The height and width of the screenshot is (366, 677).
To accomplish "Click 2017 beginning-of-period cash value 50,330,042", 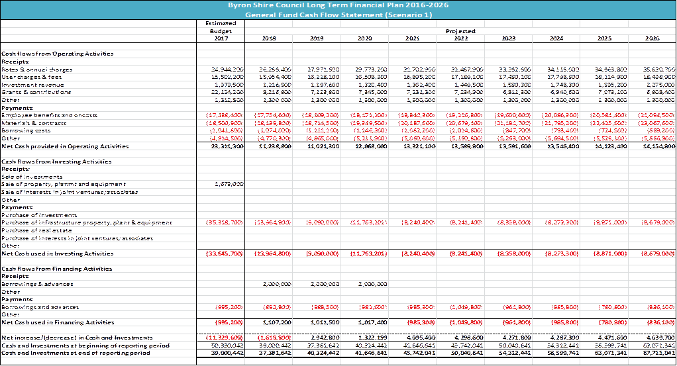I will coord(227,345).
